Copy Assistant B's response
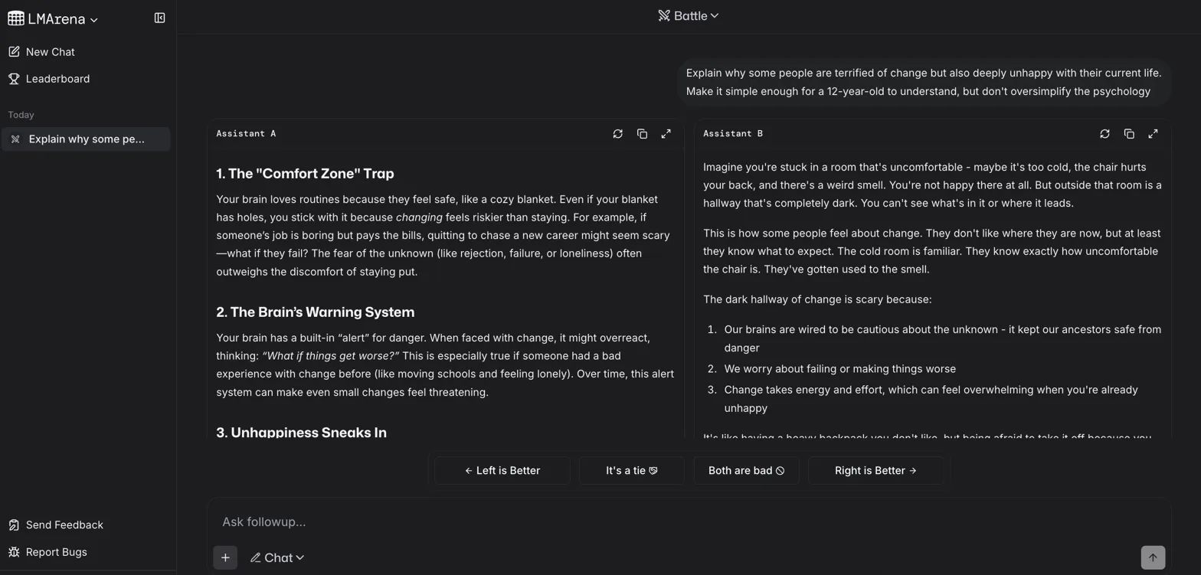The height and width of the screenshot is (575, 1201). tap(1129, 133)
